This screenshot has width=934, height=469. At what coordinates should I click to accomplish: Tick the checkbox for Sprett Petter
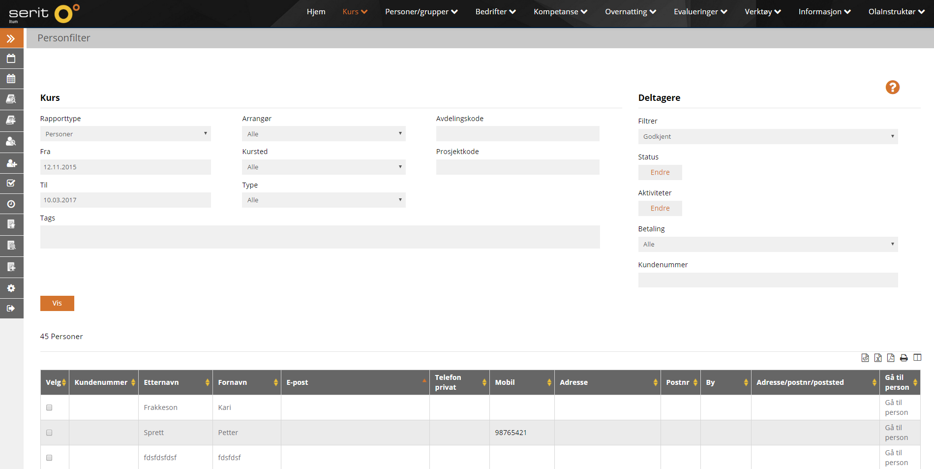pyautogui.click(x=49, y=433)
